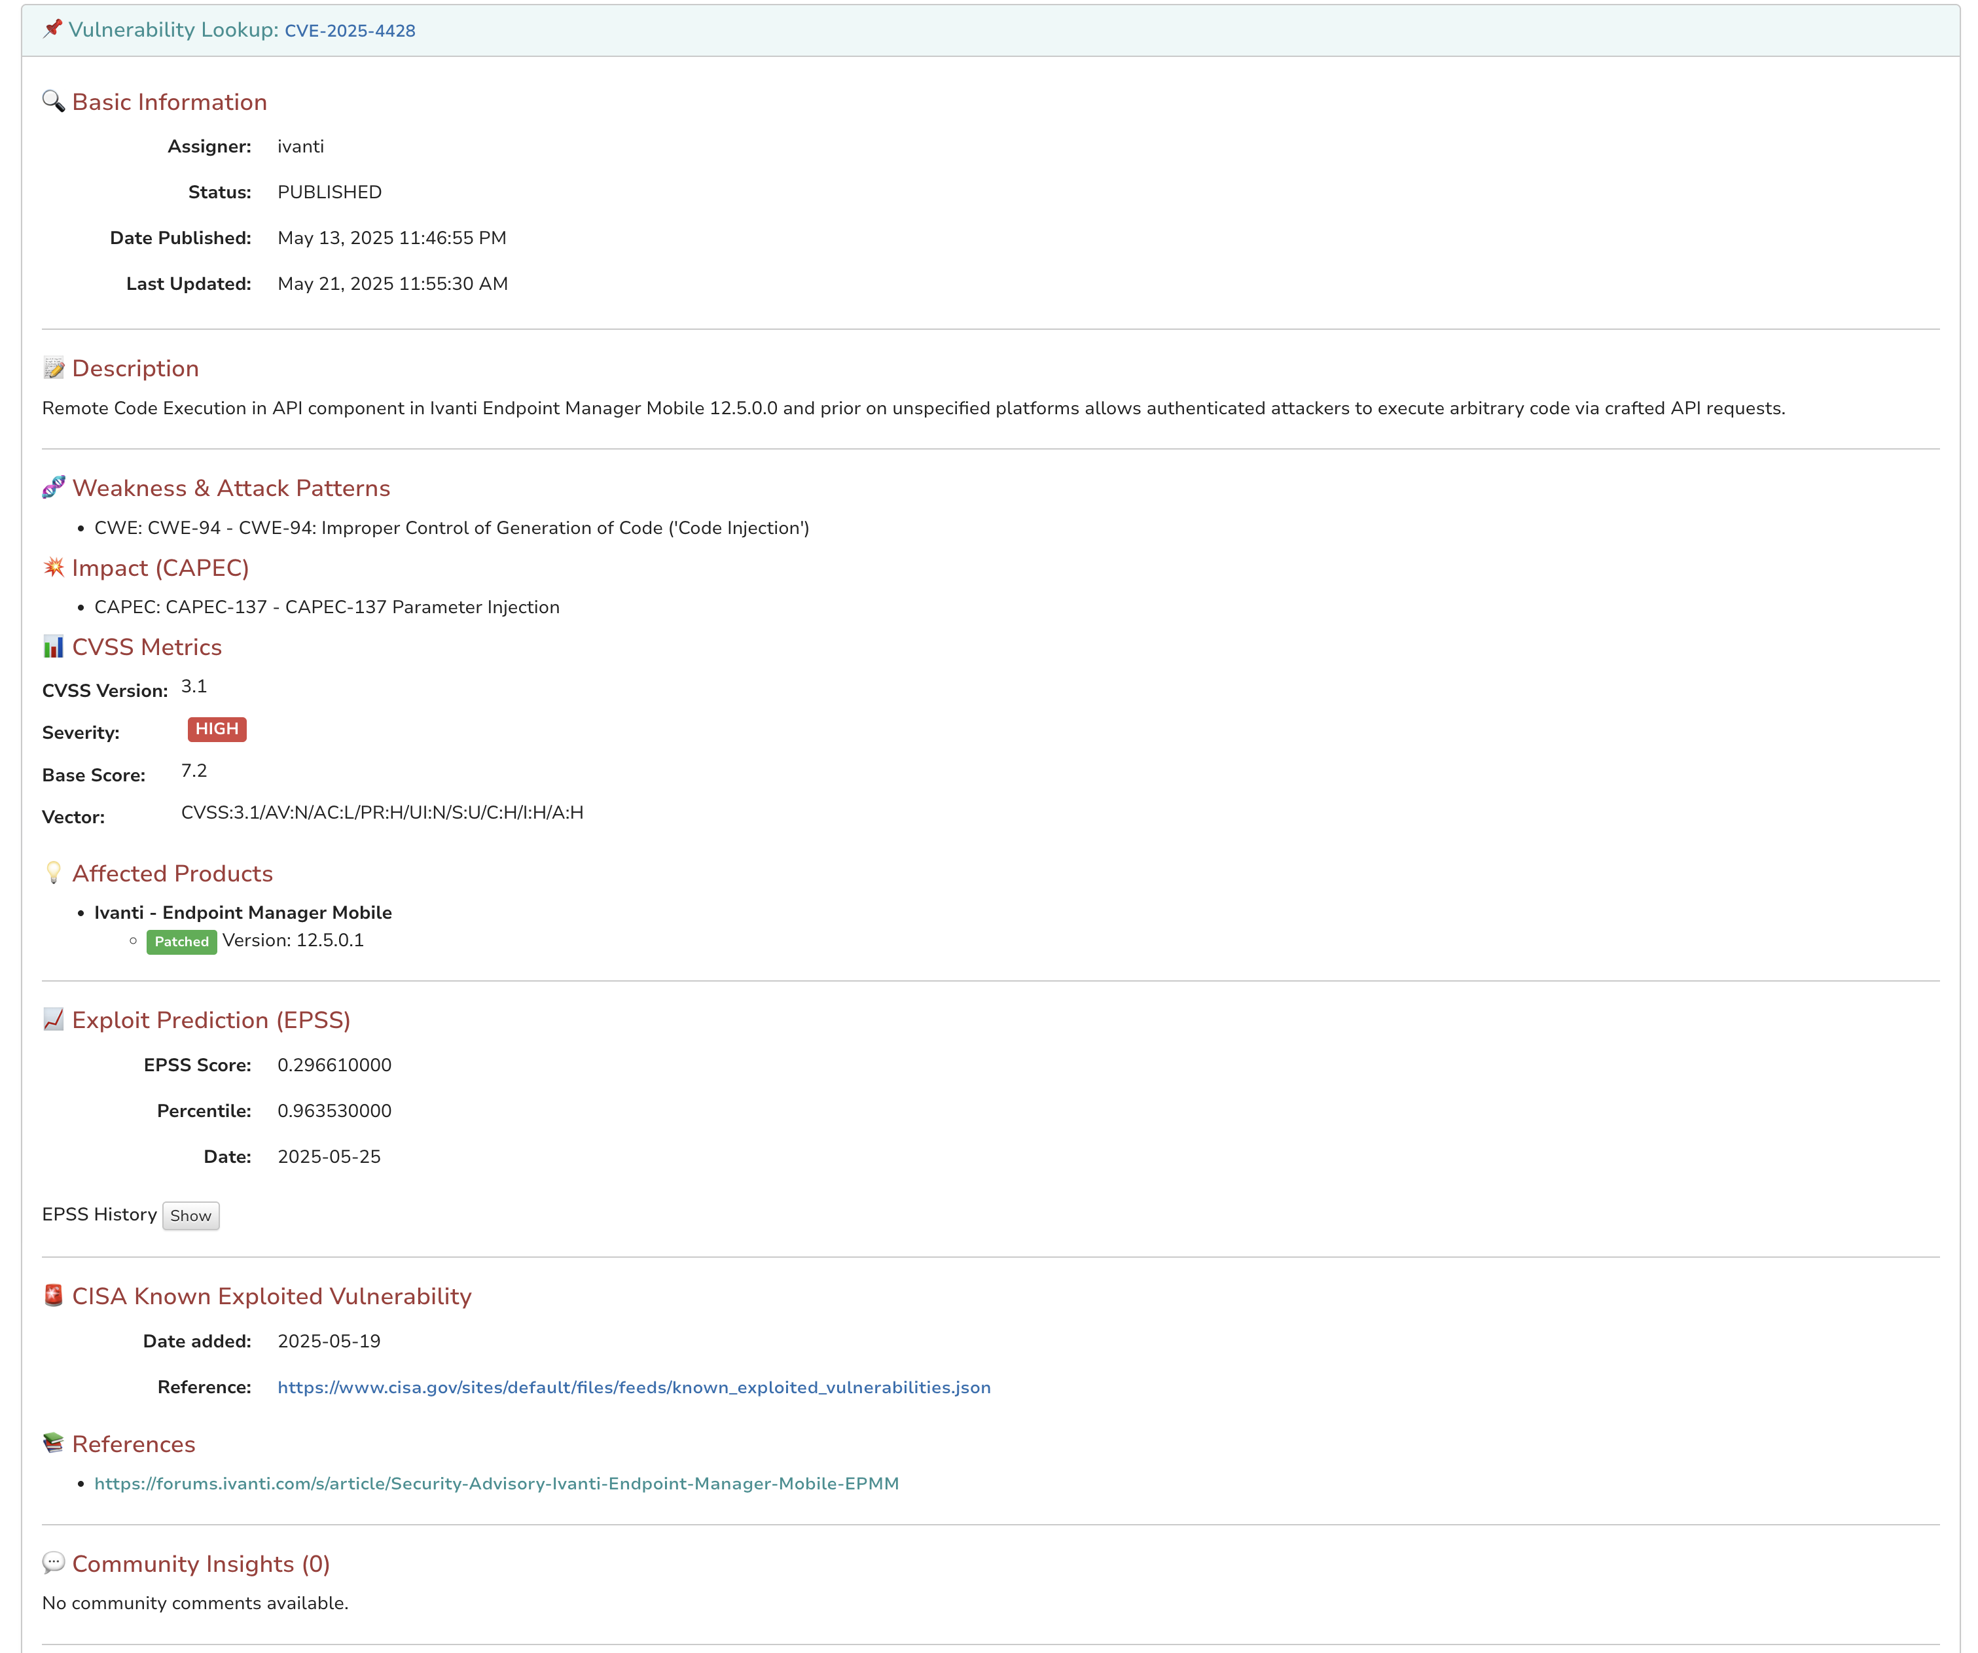Viewport: 1978px width, 1653px height.
Task: Click the speech bubble Community Insights icon
Action: [x=54, y=1563]
